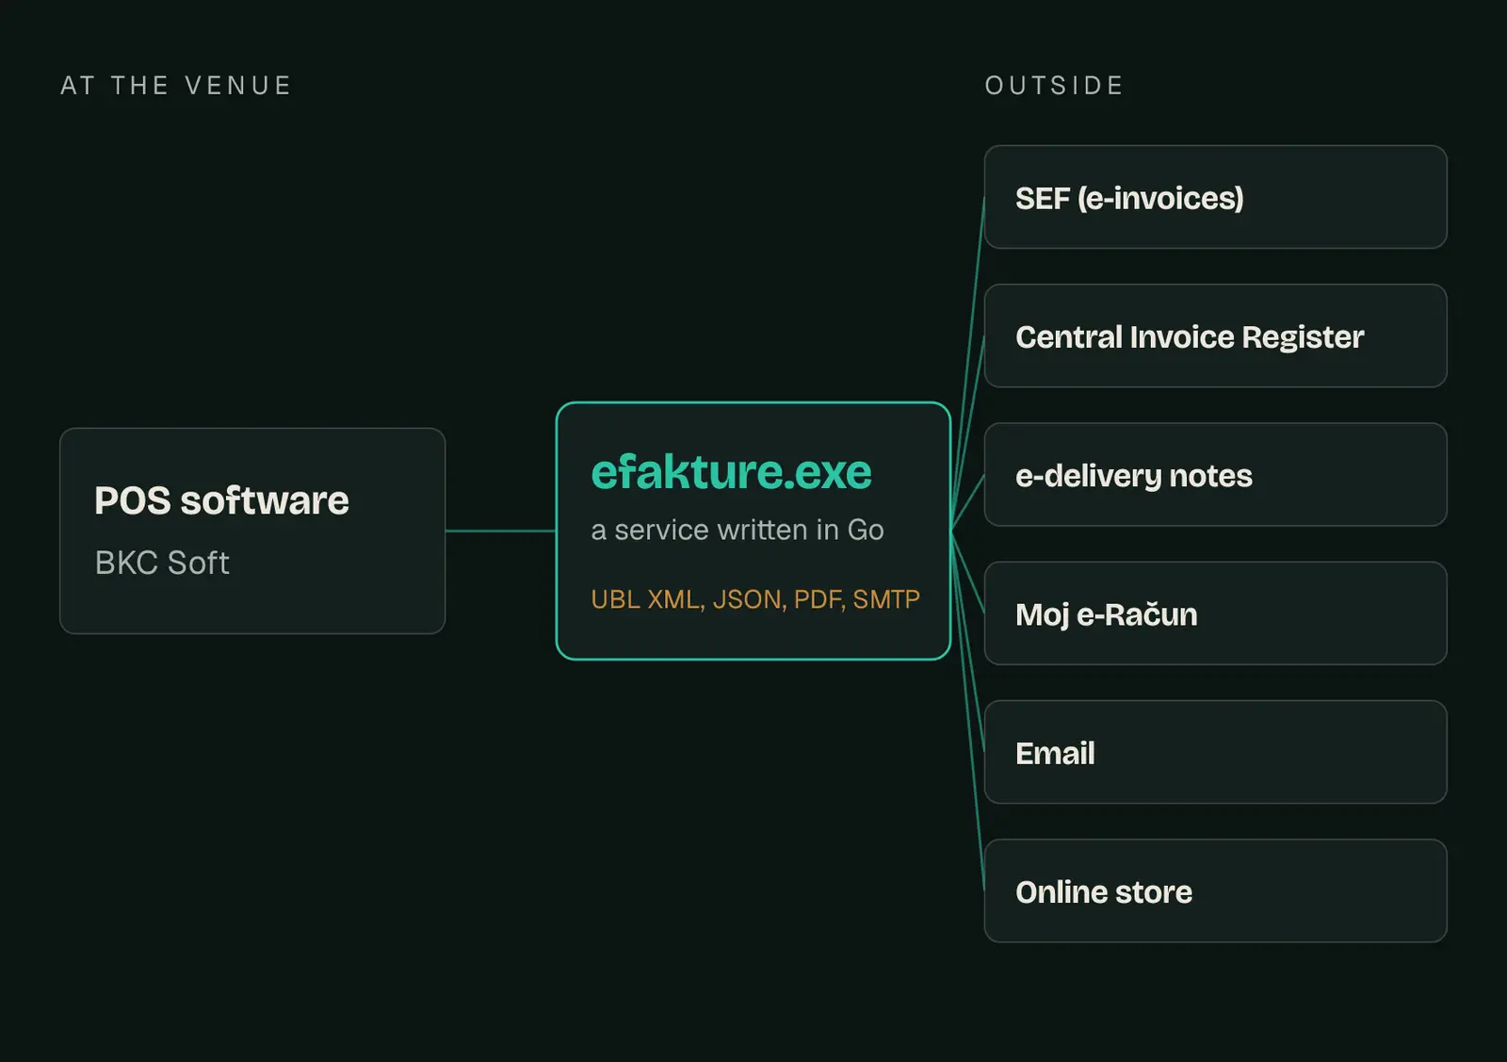The height and width of the screenshot is (1062, 1507).
Task: Select the Online store box
Action: (1215, 890)
